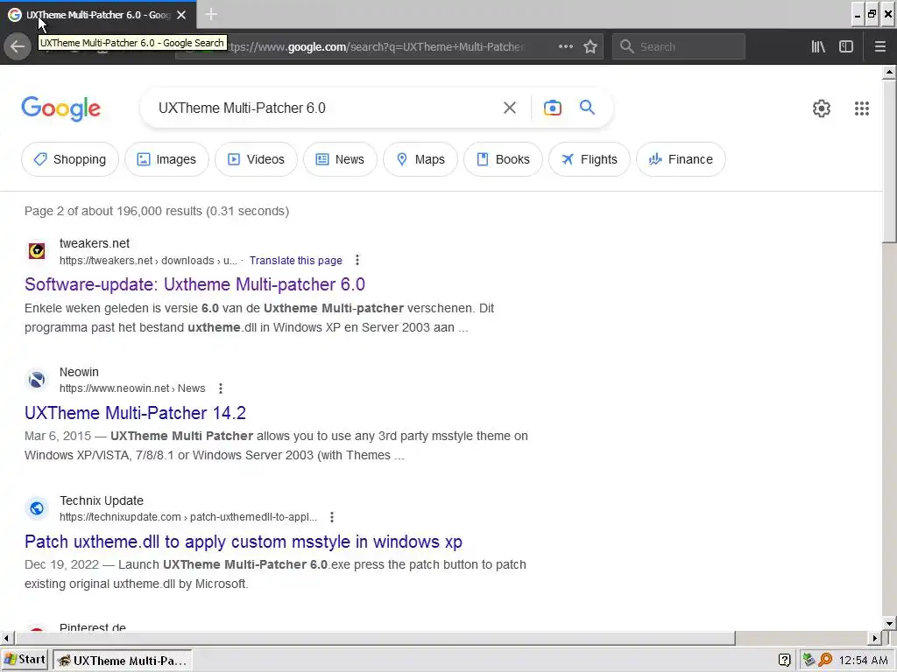The height and width of the screenshot is (672, 897).
Task: Click the help question mark tray icon
Action: [x=784, y=661]
